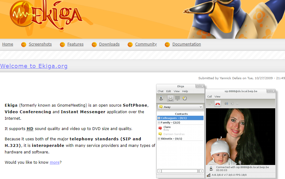Expand the Colleagues contact group
285x179 pixels.
tap(159, 118)
